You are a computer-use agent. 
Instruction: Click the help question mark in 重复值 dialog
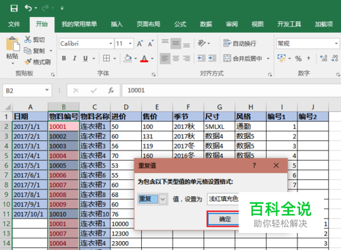click(x=254, y=166)
